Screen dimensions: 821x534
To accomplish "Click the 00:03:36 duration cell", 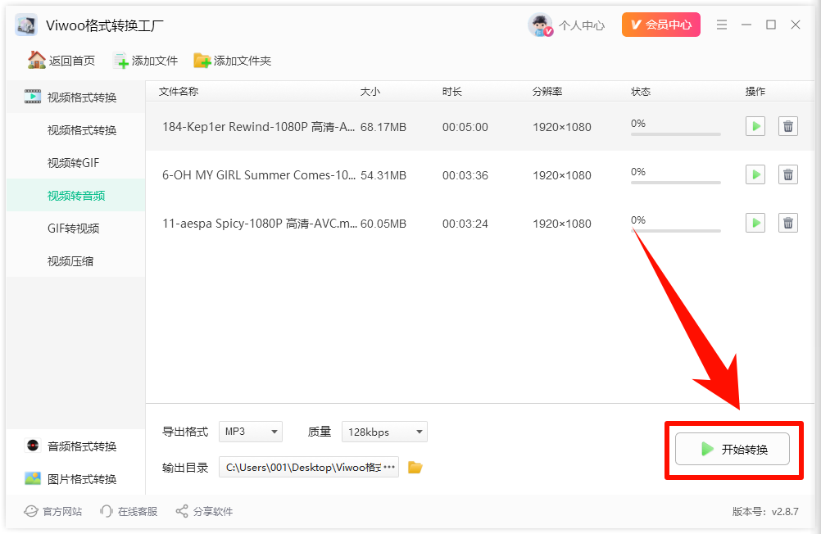I will 465,175.
